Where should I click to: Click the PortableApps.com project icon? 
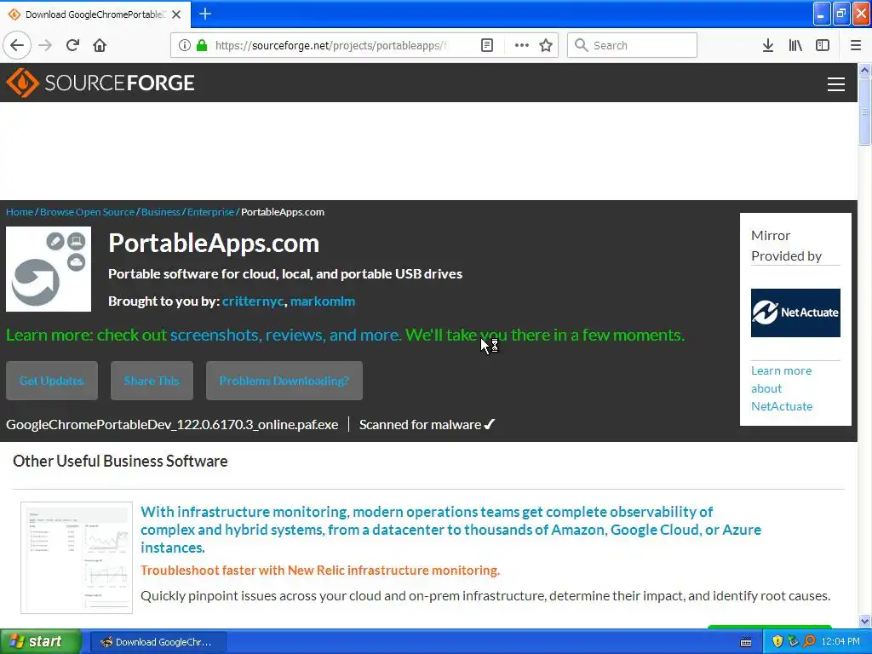[49, 268]
